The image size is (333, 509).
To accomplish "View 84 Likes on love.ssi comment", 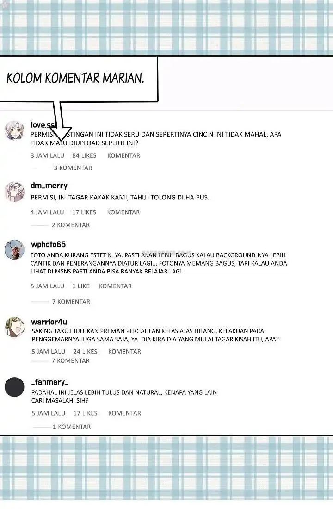I will [84, 155].
